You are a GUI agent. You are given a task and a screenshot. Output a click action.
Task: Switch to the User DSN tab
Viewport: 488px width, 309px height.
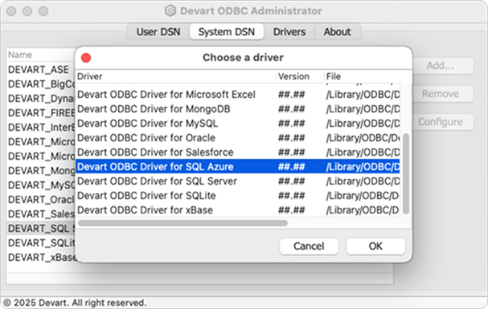pyautogui.click(x=158, y=31)
